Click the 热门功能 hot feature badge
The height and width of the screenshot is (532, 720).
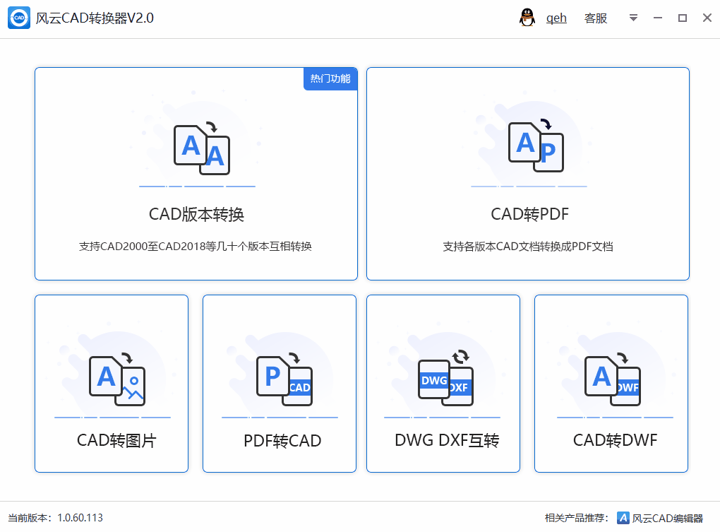[x=330, y=78]
